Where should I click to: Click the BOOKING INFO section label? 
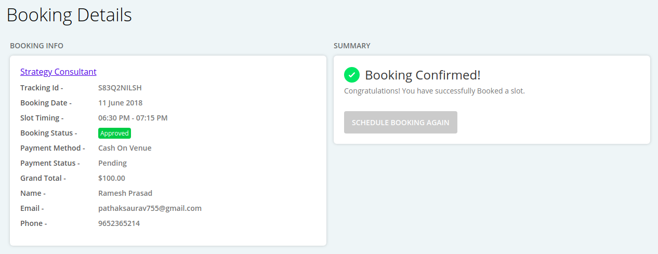point(36,46)
